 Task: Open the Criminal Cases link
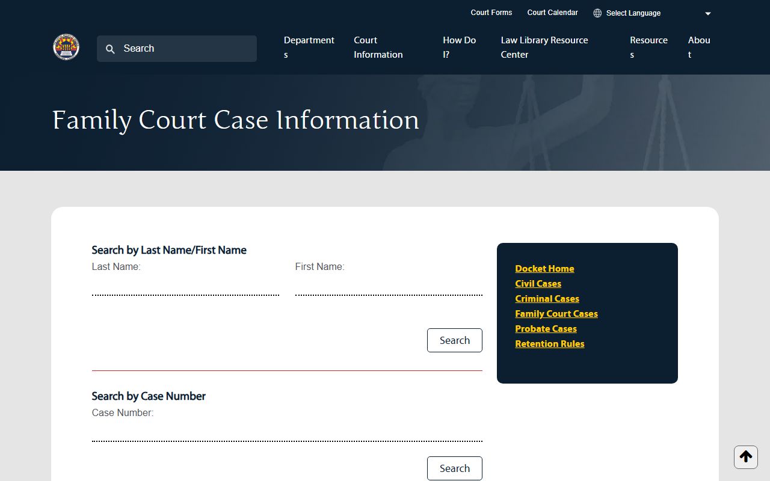click(547, 299)
